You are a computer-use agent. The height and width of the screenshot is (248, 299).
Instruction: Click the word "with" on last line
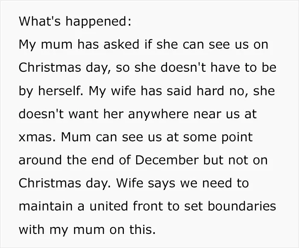point(32,229)
